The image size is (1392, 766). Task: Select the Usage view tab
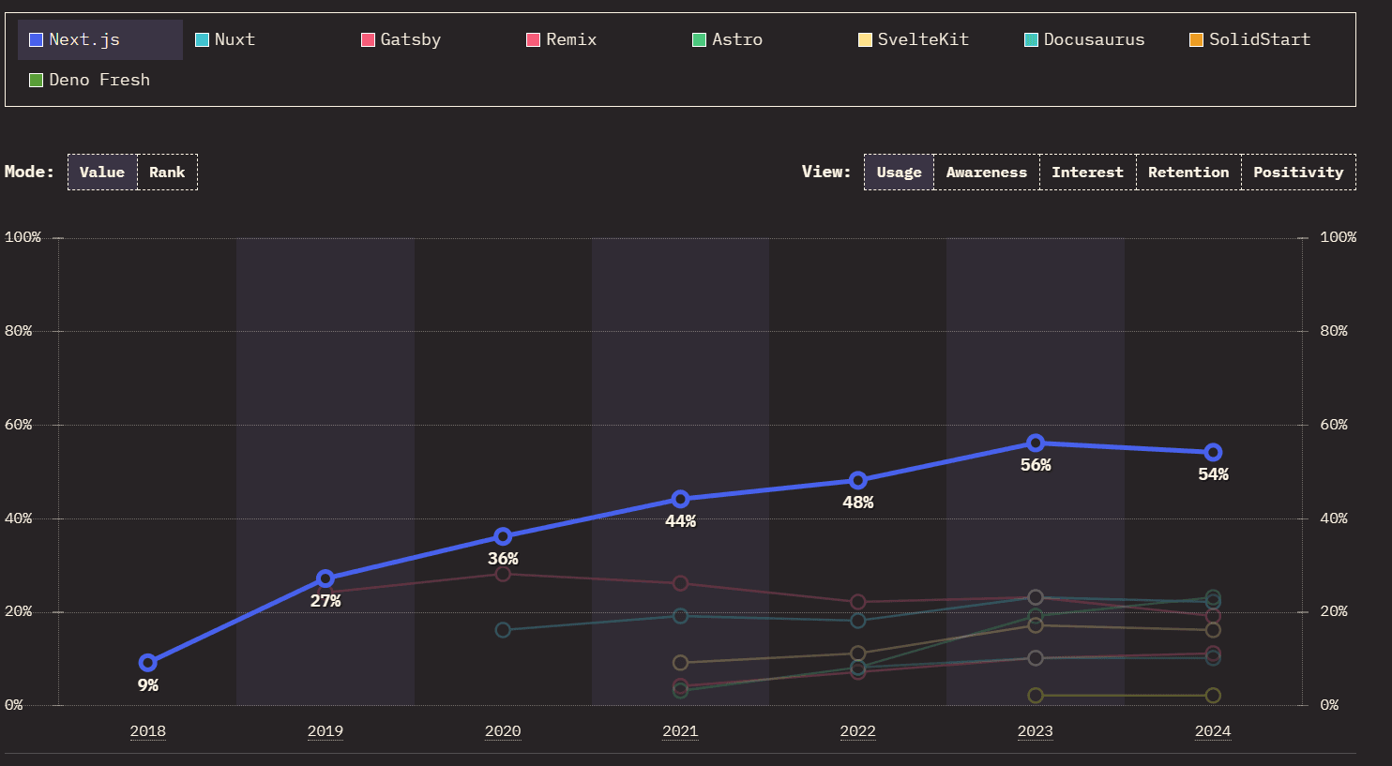(x=899, y=172)
